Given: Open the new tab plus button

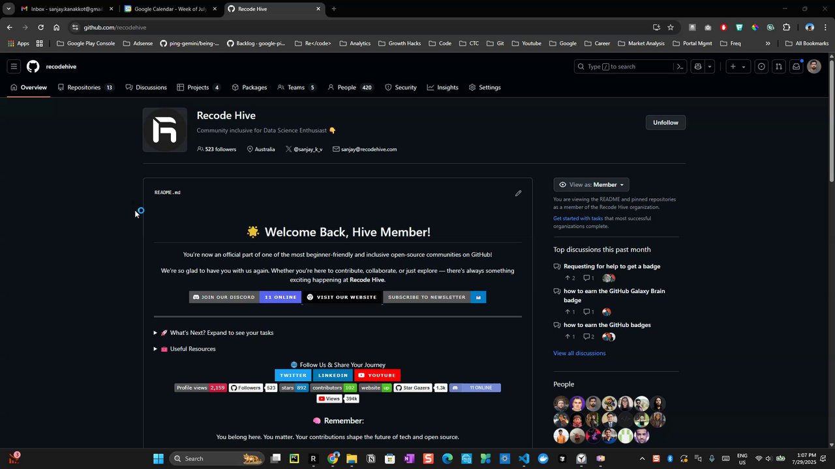Looking at the screenshot, I should coord(334,9).
